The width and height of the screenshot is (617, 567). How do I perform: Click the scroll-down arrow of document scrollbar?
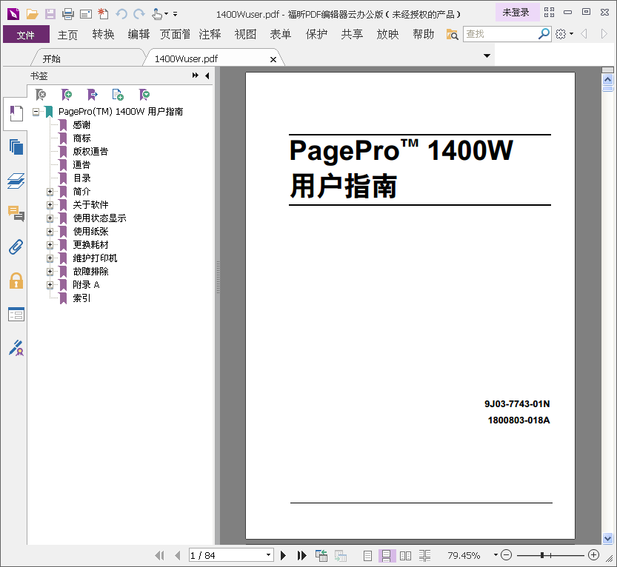coord(607,539)
